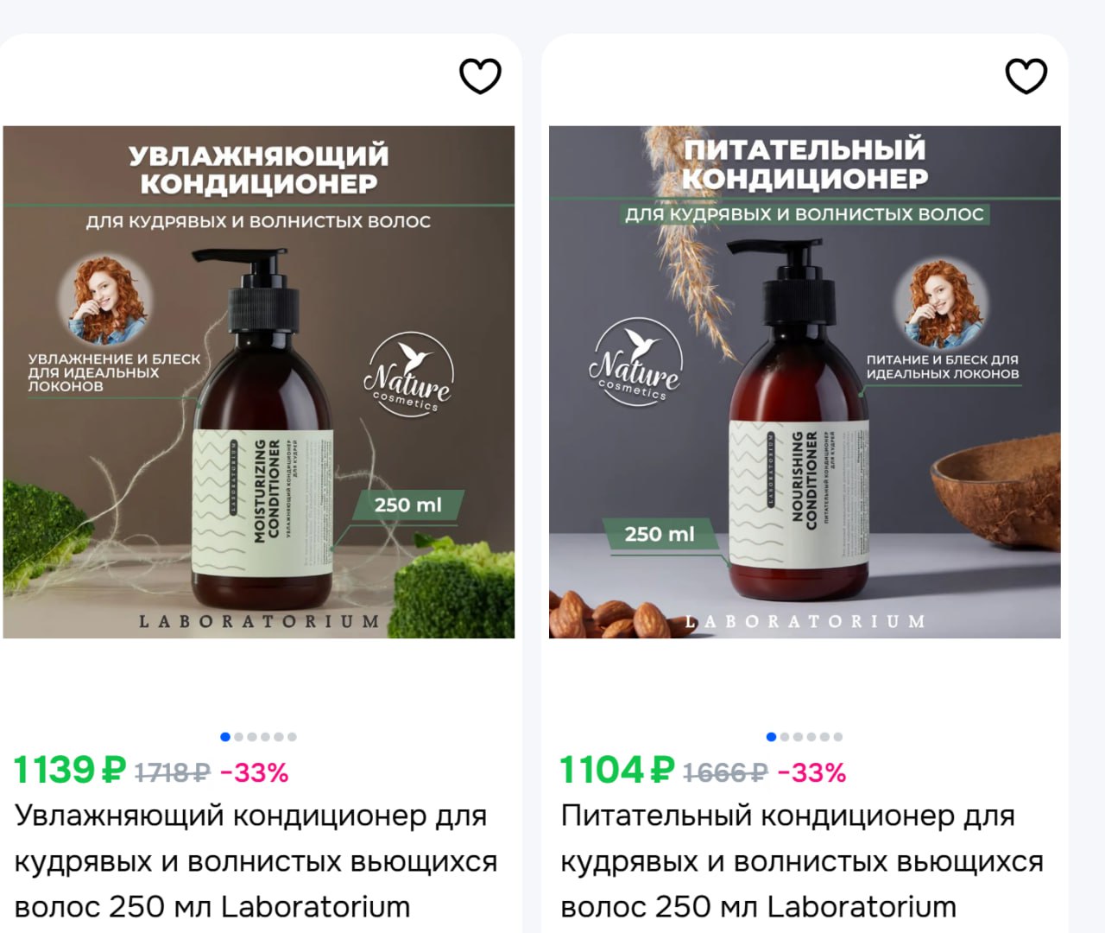Select the last carousel dot under the moisturizing conditioner
The width and height of the screenshot is (1105, 933).
coord(292,737)
